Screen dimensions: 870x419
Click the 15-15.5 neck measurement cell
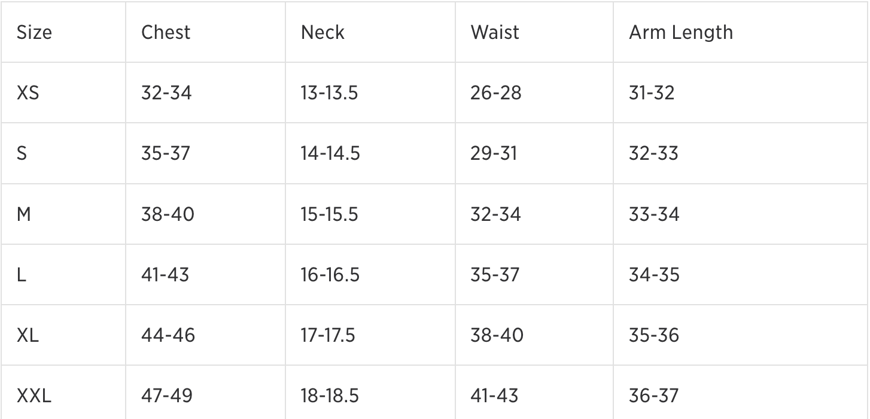point(329,214)
